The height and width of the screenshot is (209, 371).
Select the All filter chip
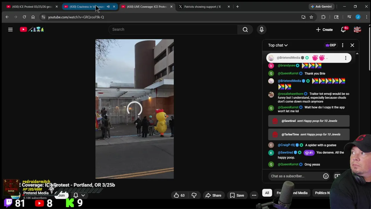[267, 193]
